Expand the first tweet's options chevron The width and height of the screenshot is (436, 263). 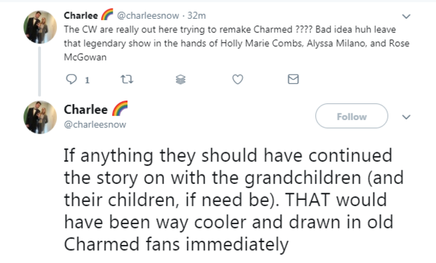[x=406, y=16]
